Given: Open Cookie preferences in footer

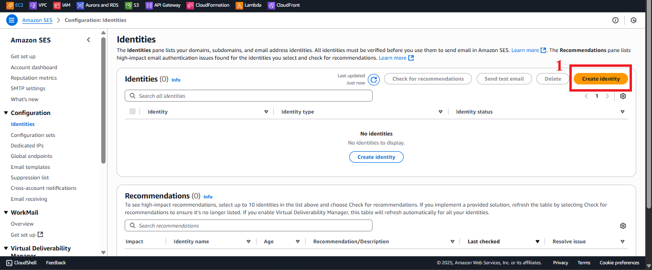Looking at the screenshot, I should pos(620,263).
